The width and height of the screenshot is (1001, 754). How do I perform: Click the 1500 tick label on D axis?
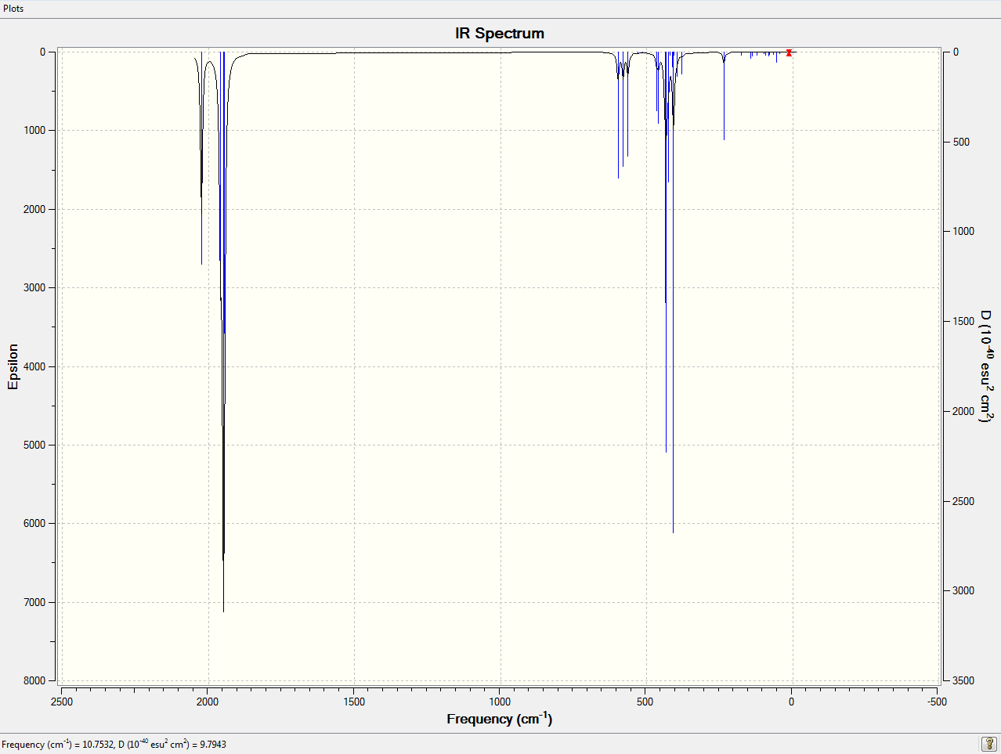(963, 321)
